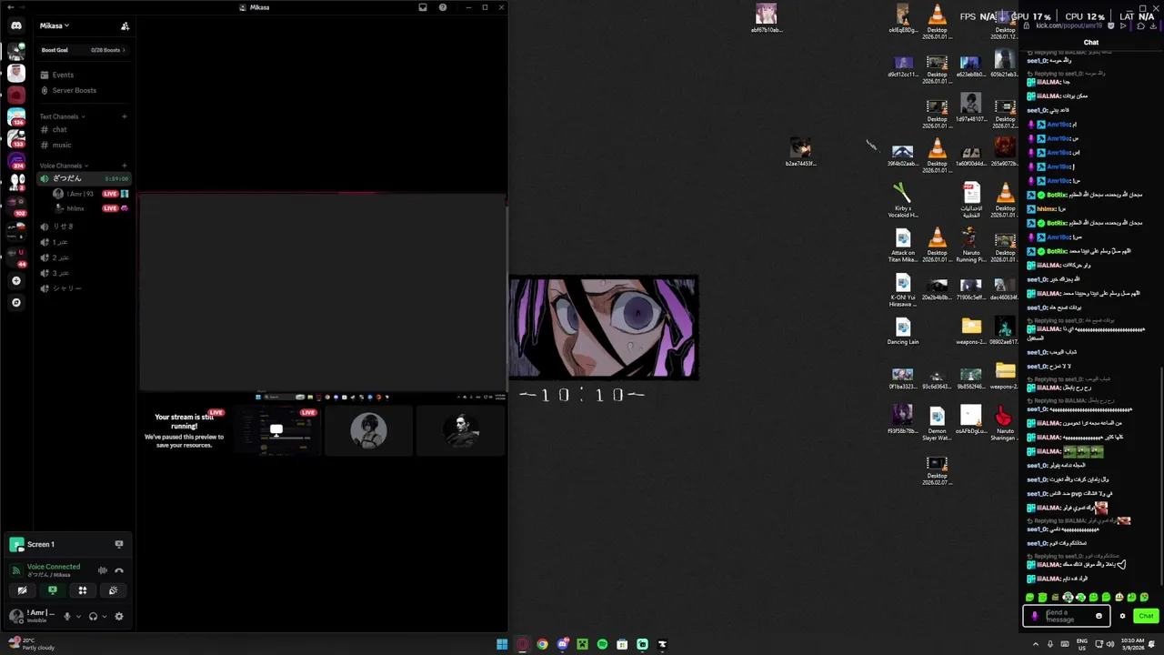
Task: Open the server with 374 notification badge
Action: (x=16, y=161)
